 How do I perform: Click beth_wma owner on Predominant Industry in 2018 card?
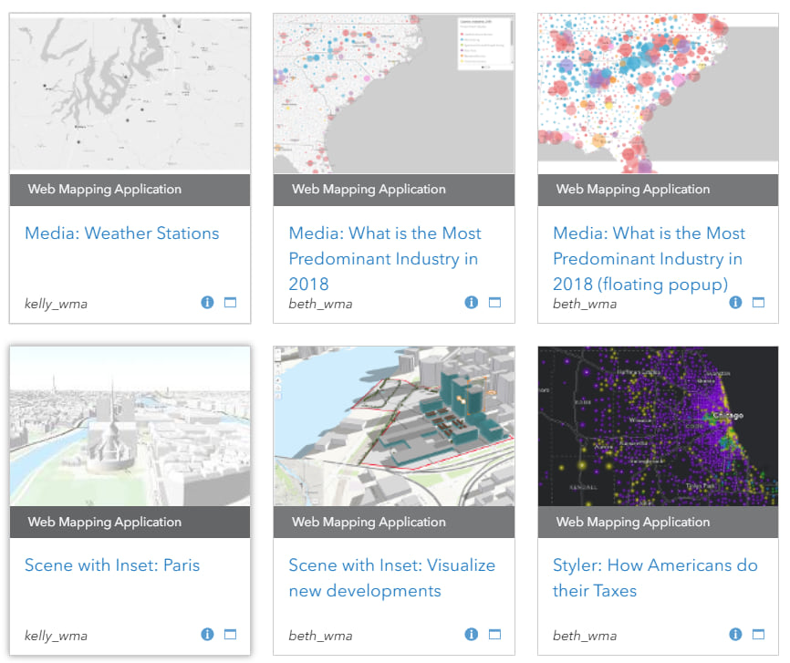[320, 304]
